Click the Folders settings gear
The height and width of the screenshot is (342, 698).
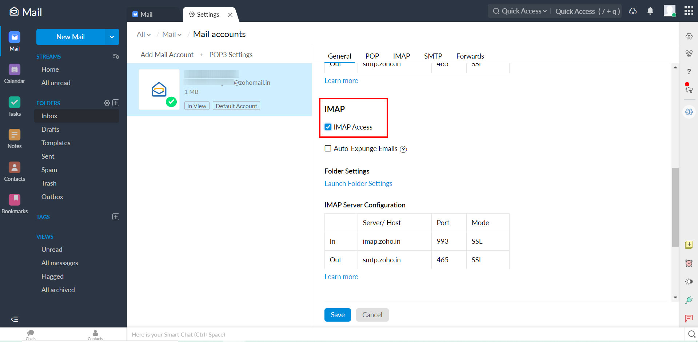tap(107, 103)
